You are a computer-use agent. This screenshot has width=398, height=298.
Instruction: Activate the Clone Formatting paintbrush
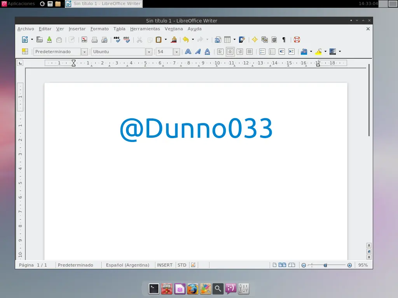[174, 40]
